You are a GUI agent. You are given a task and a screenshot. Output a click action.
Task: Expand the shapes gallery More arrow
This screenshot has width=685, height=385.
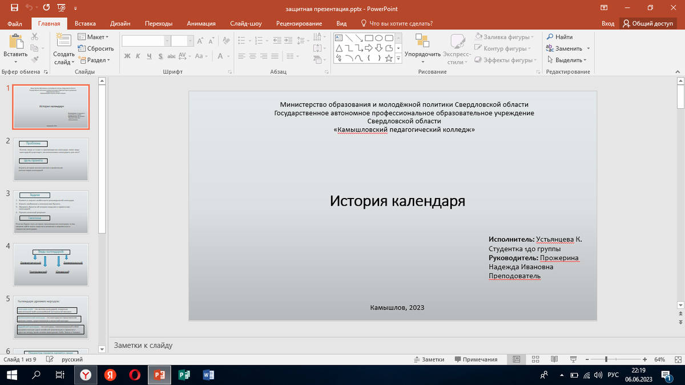click(x=398, y=59)
